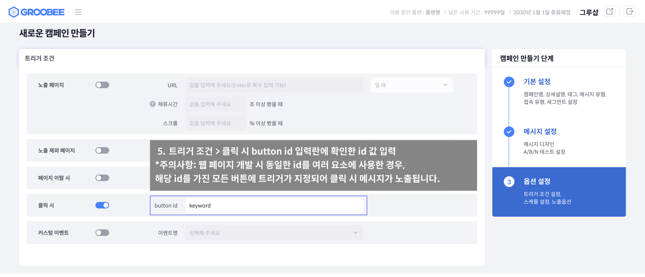Click the button id input field
The width and height of the screenshot is (645, 277).
[x=274, y=205]
